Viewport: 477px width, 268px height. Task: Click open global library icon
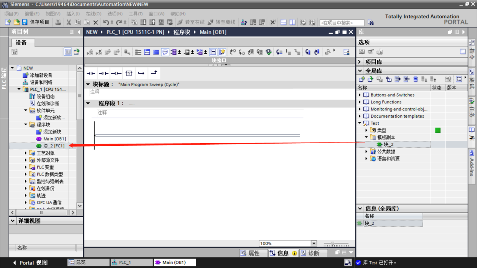click(370, 79)
